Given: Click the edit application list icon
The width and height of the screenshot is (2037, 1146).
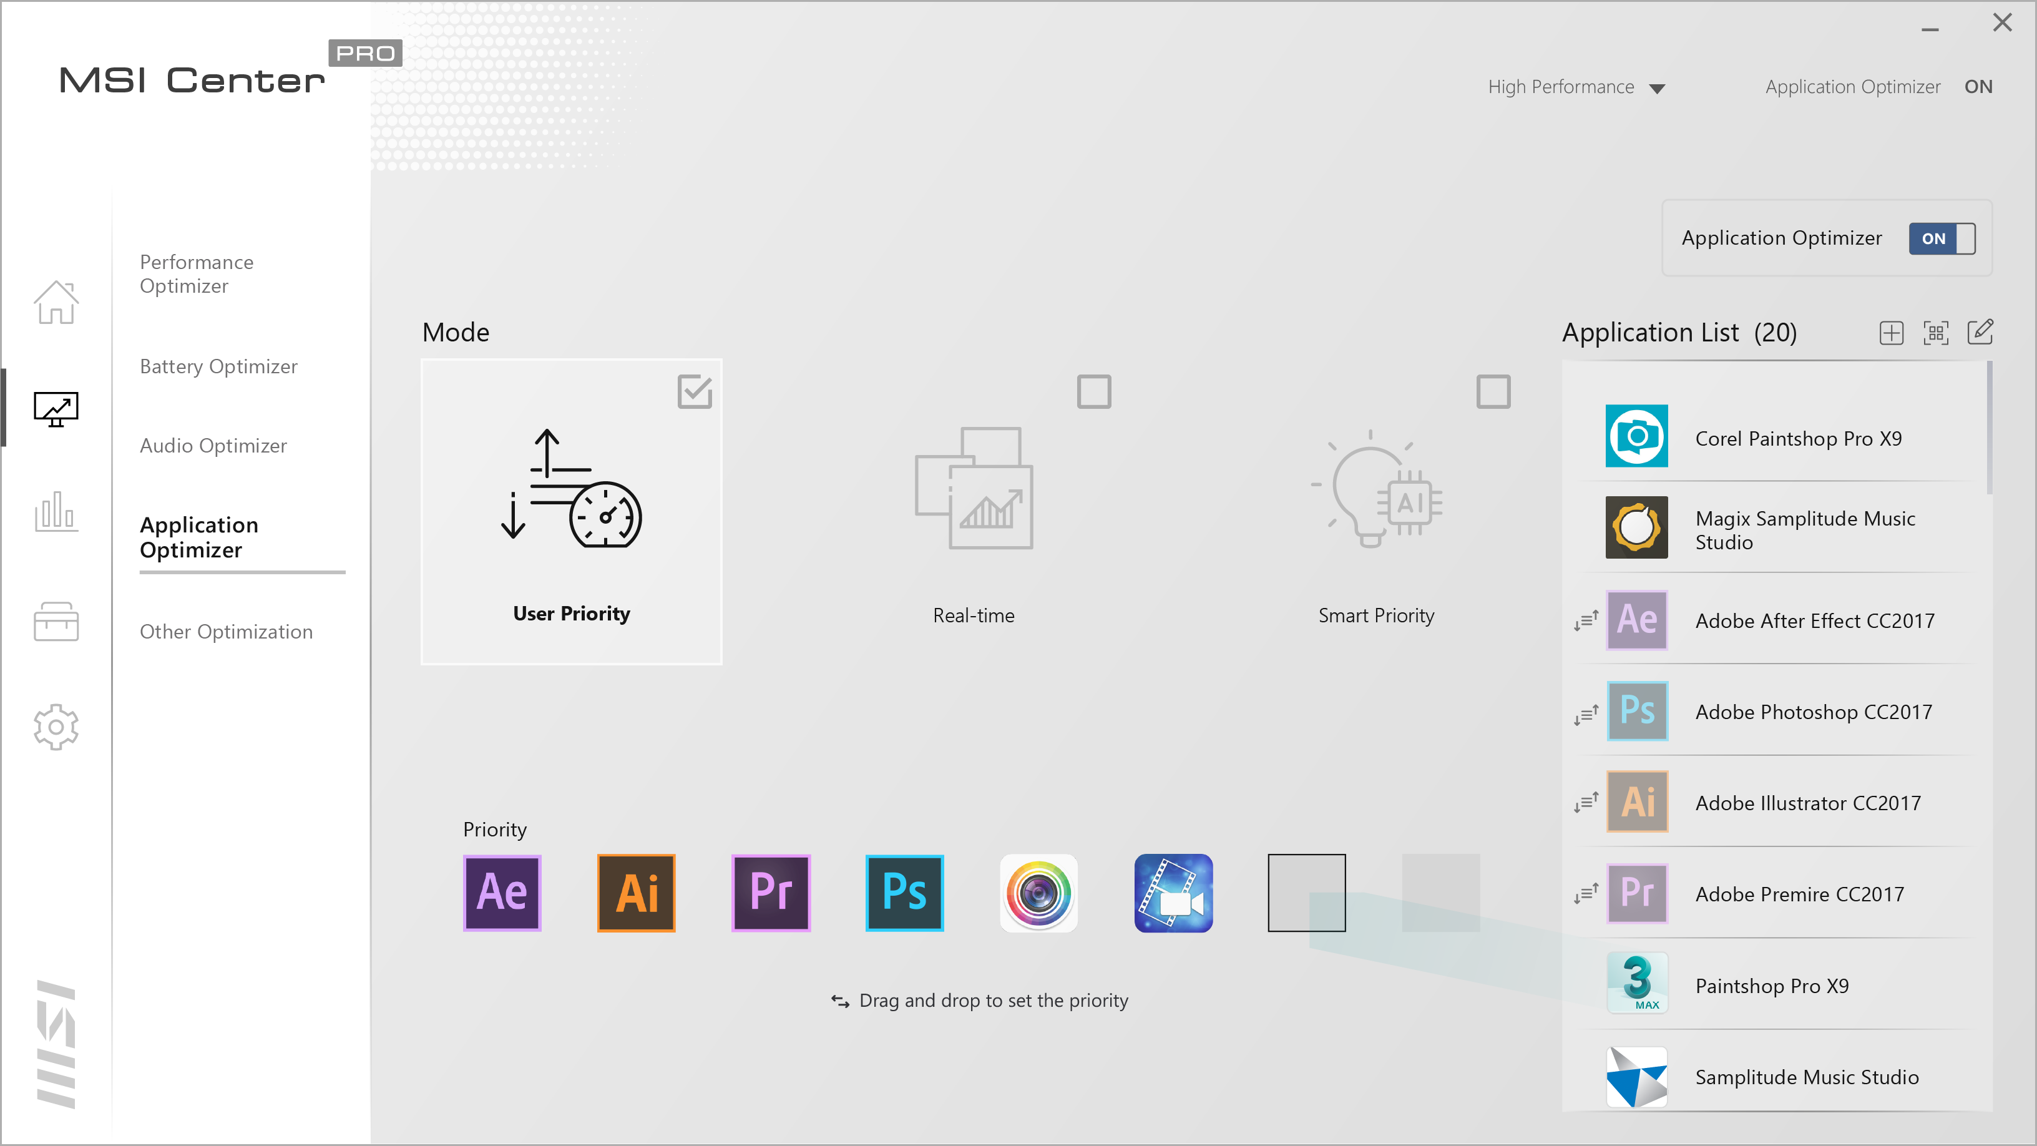Looking at the screenshot, I should (1980, 332).
